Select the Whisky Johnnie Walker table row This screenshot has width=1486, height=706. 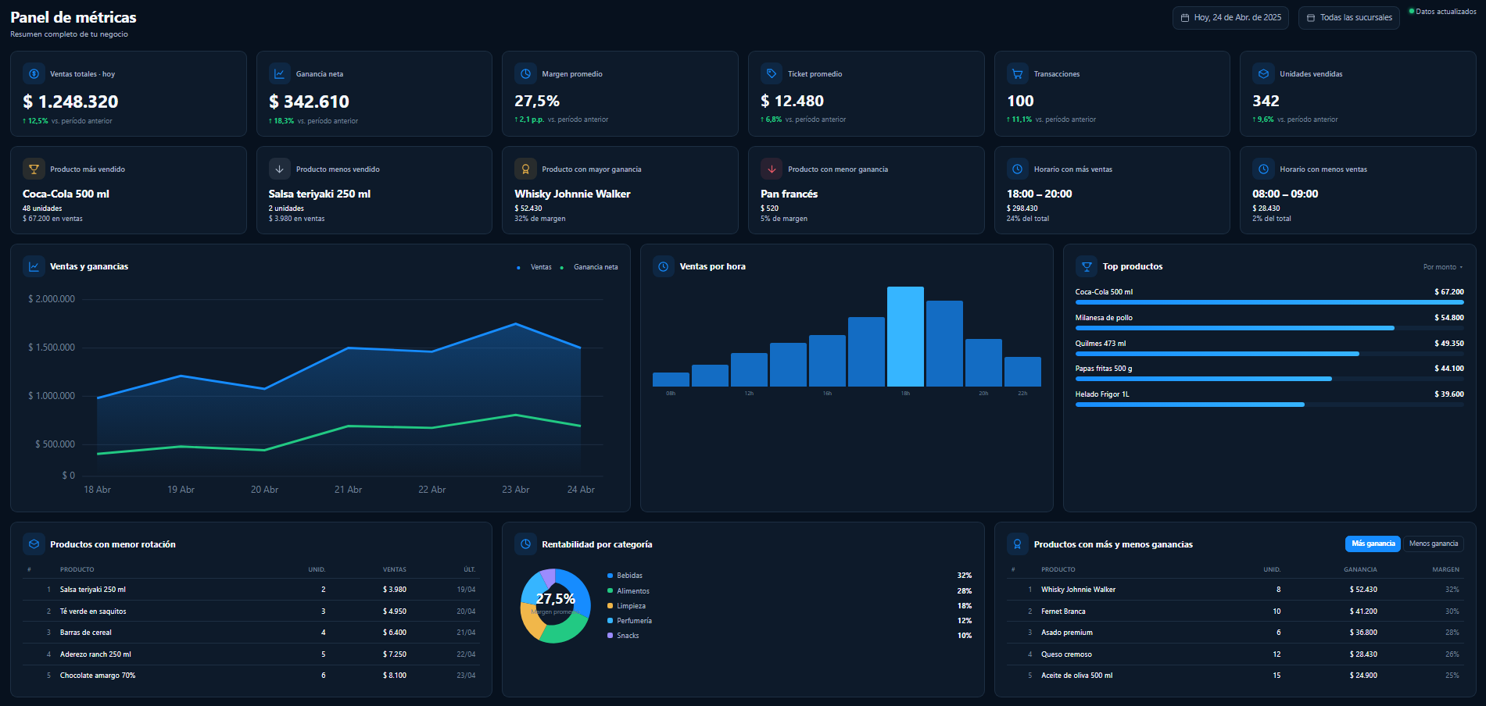point(1235,590)
